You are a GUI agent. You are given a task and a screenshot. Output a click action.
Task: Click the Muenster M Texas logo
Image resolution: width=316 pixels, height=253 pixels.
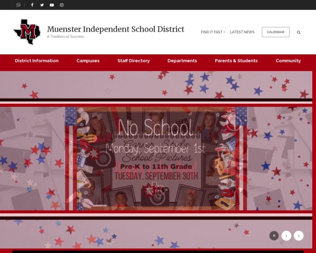[x=27, y=32]
